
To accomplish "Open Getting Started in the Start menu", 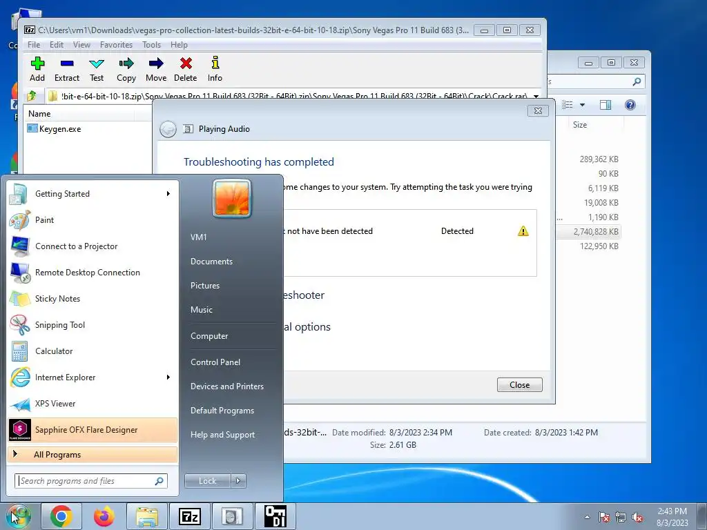I will point(93,194).
